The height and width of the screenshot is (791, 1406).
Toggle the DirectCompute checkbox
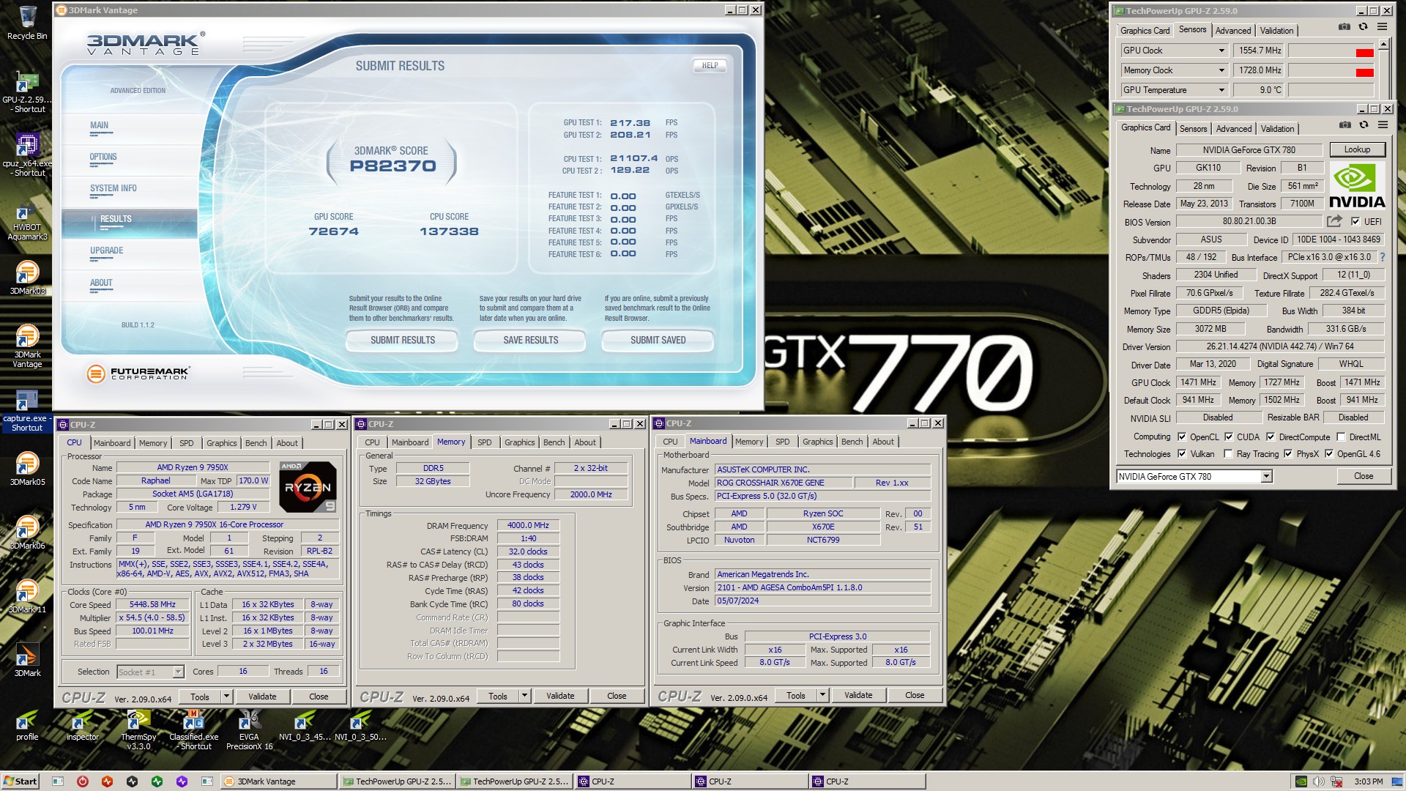[1271, 437]
